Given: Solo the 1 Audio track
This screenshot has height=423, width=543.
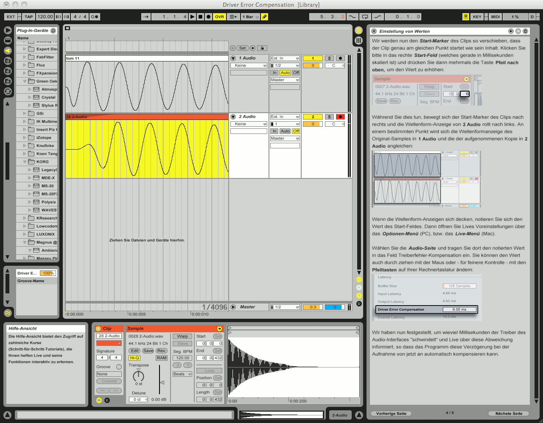Looking at the screenshot, I should (x=329, y=58).
